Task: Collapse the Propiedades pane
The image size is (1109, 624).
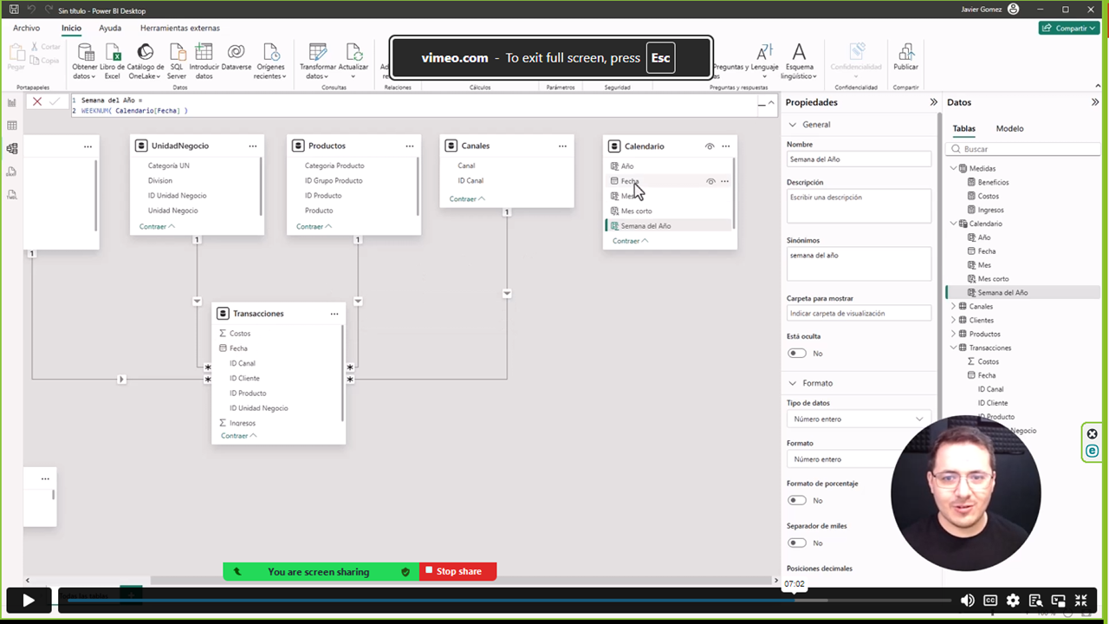Action: point(933,102)
